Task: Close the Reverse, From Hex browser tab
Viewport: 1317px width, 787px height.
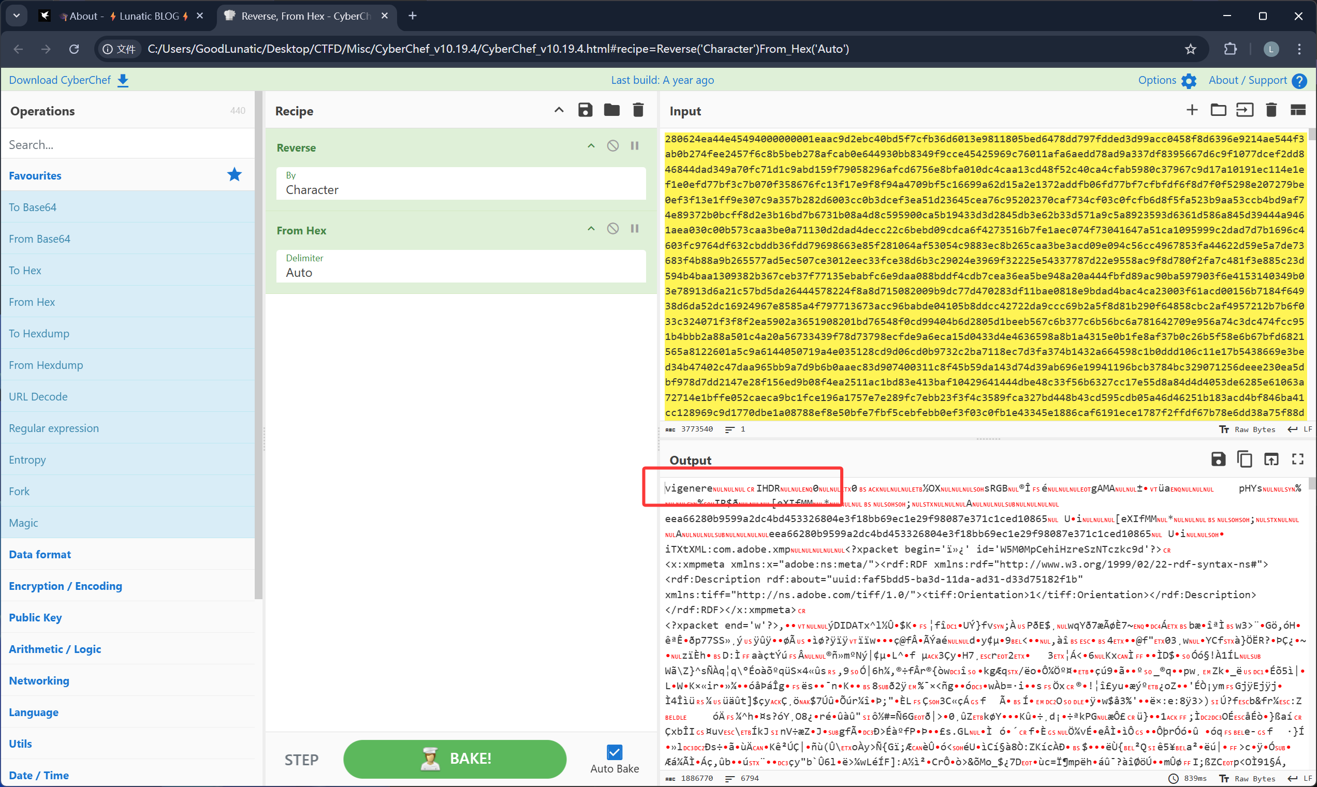Action: [385, 16]
